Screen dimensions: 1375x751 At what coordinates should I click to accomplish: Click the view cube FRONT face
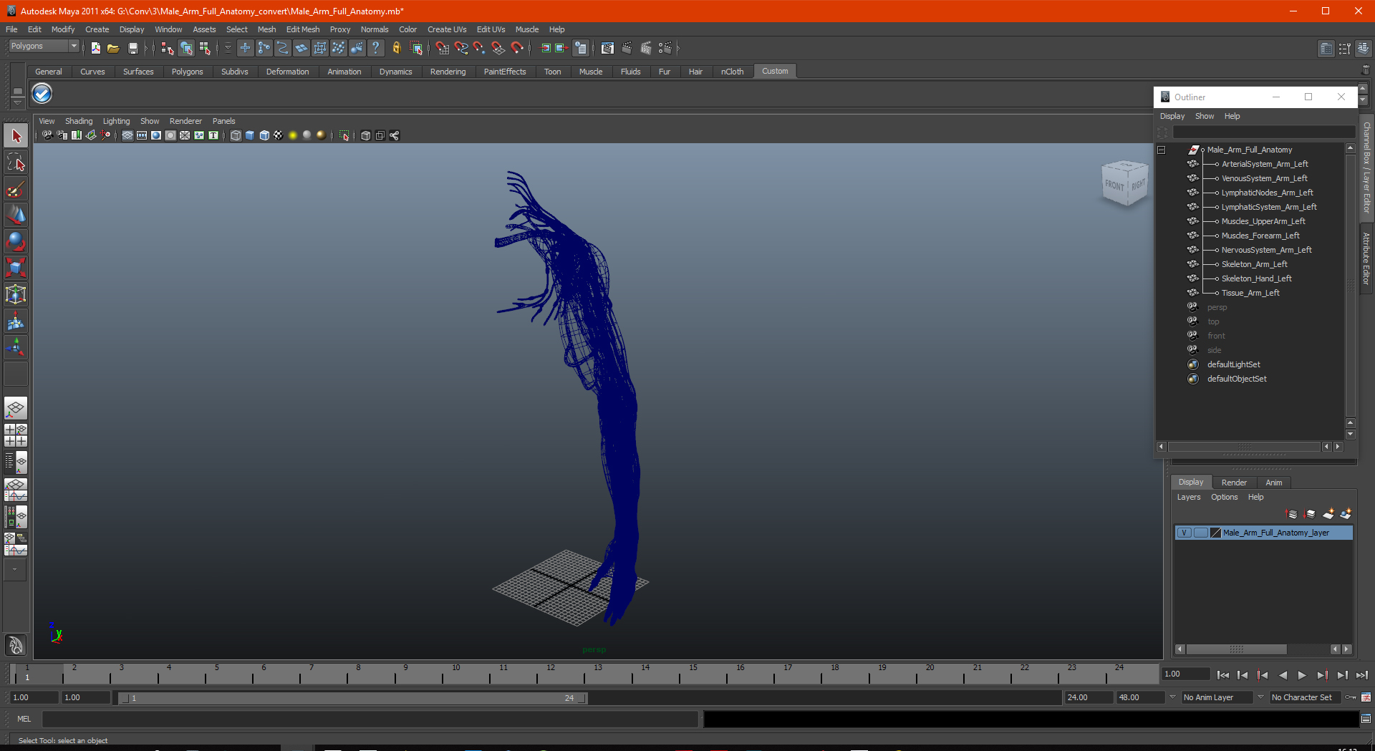pyautogui.click(x=1114, y=185)
